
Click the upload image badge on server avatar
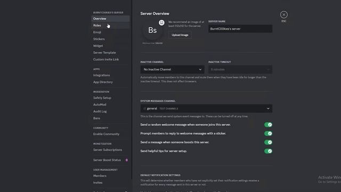coord(161,22)
